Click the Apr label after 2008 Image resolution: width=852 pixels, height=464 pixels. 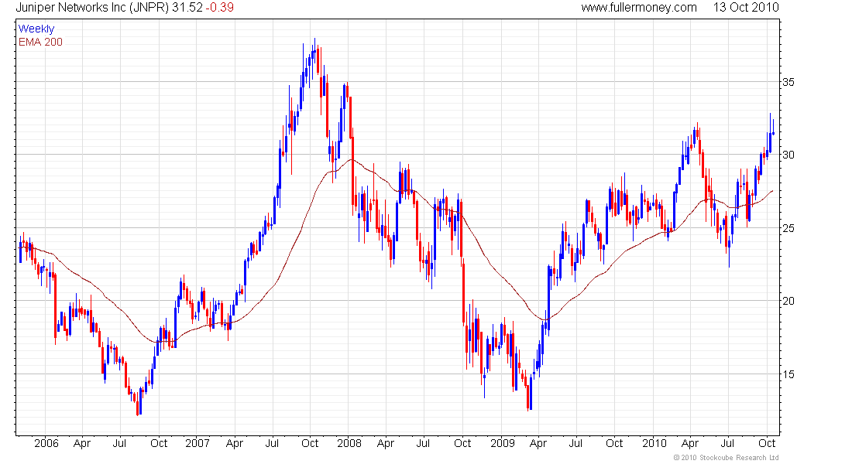click(385, 443)
